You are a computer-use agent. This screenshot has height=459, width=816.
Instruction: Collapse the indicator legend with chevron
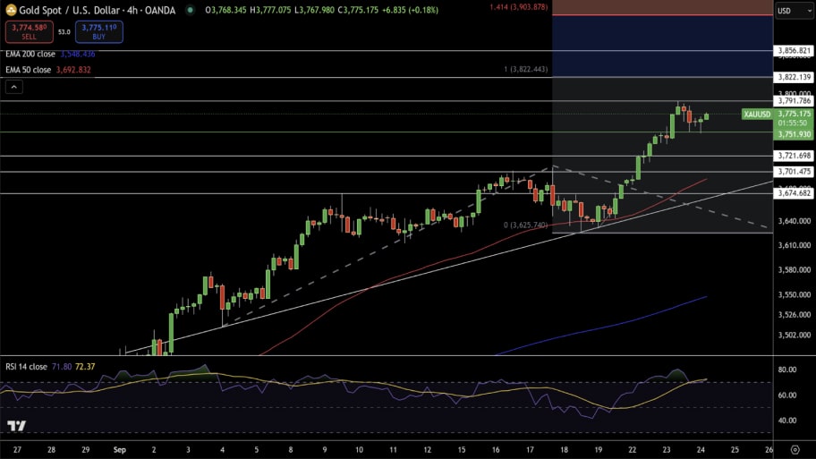click(14, 87)
